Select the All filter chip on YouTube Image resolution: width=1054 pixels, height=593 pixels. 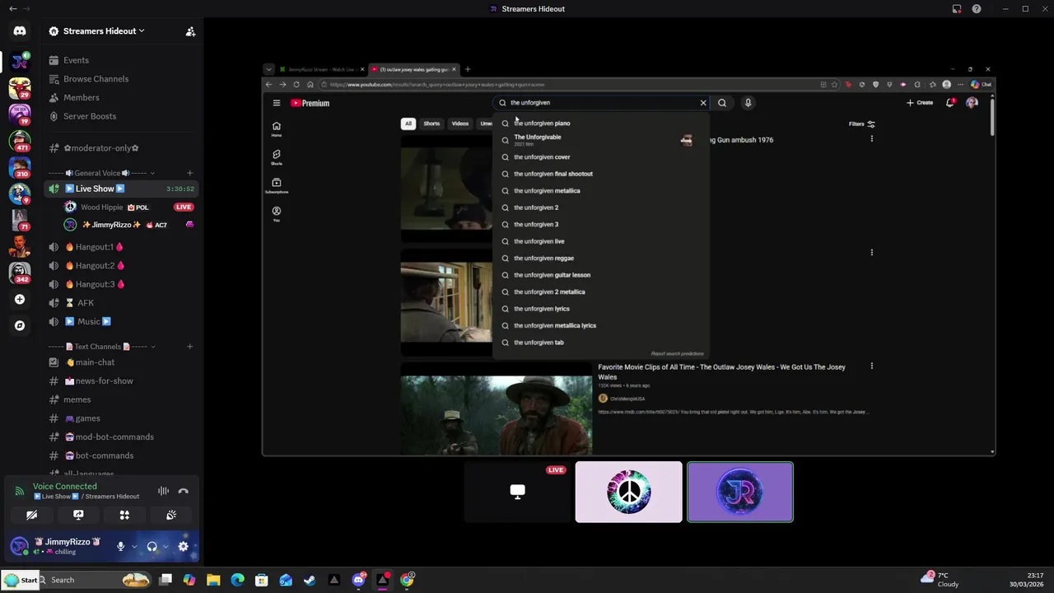pyautogui.click(x=408, y=124)
